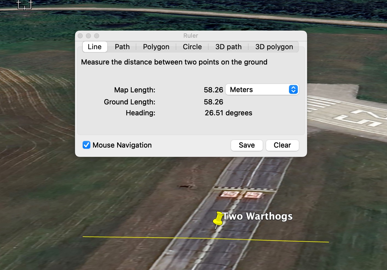Click the white bracket marker in top-left corner
The image size is (387, 270).
pyautogui.click(x=25, y=5)
